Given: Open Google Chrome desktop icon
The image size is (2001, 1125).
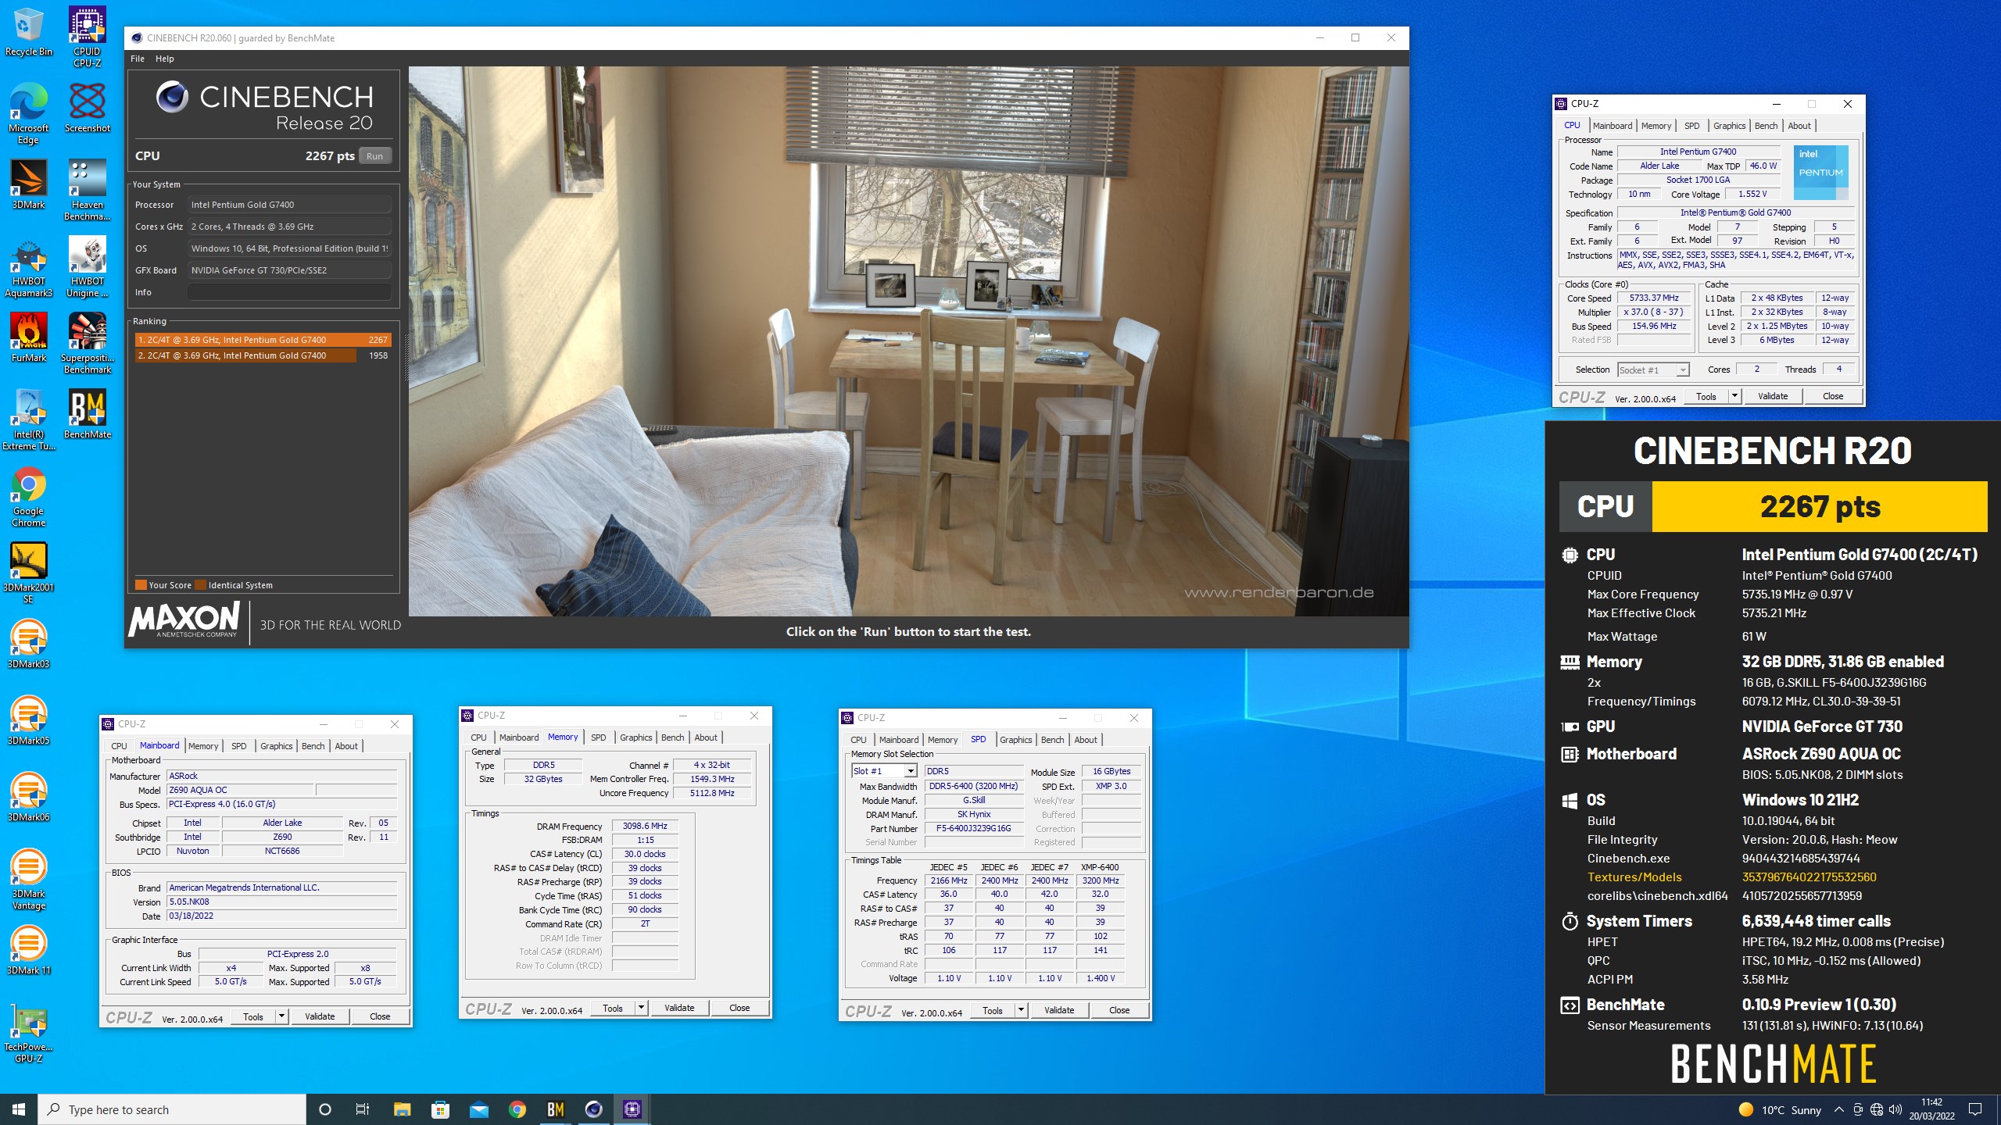Looking at the screenshot, I should 28,496.
